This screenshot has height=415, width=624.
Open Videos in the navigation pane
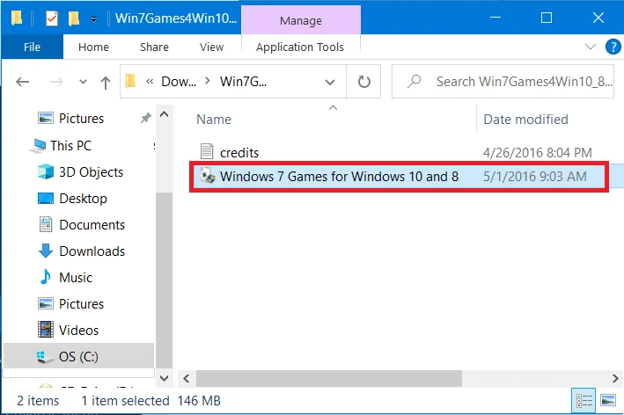(79, 330)
